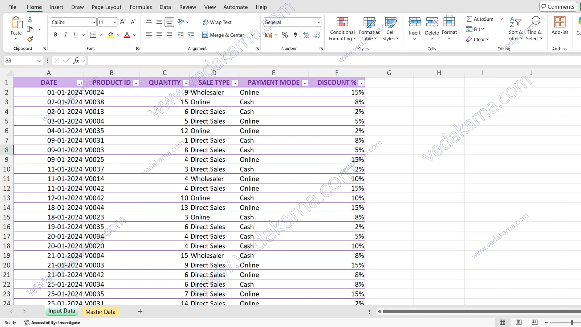581x327 pixels.
Task: Click the Comments button
Action: 558,7
